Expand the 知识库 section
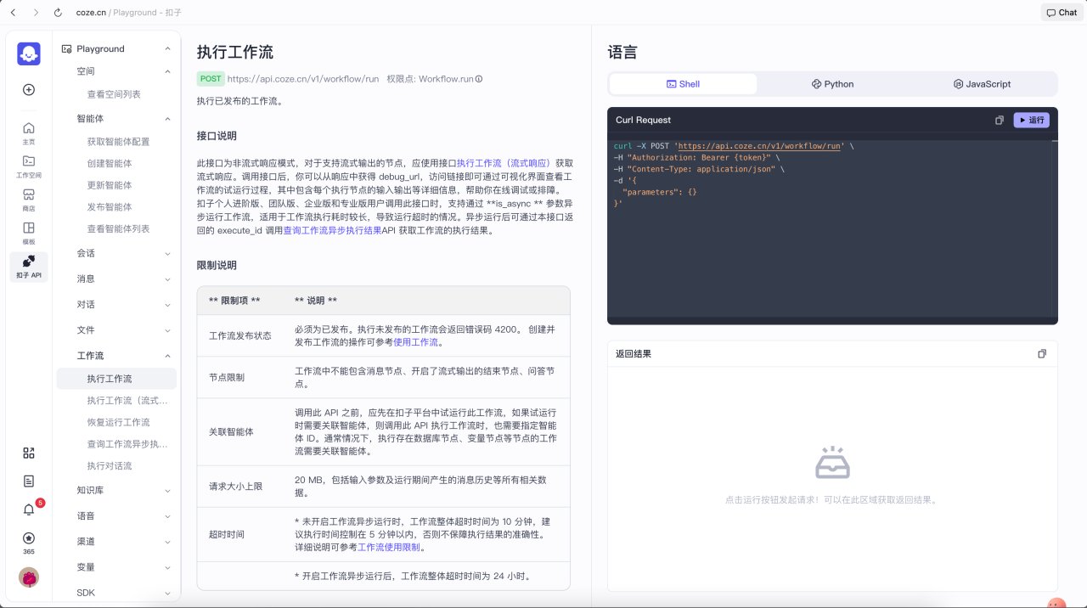This screenshot has width=1087, height=608. pyautogui.click(x=167, y=491)
